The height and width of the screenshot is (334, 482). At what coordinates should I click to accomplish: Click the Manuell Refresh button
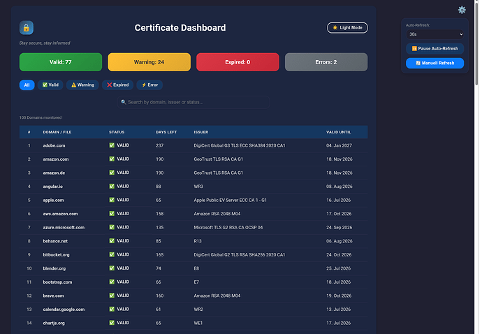[435, 63]
